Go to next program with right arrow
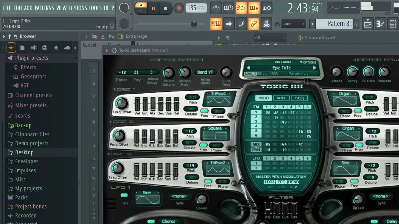The image size is (399, 224). pos(315,68)
